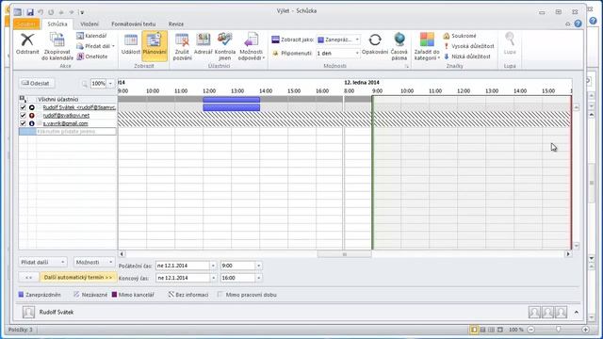
Task: Click the Možnosti group dialog launcher
Action: [406, 67]
